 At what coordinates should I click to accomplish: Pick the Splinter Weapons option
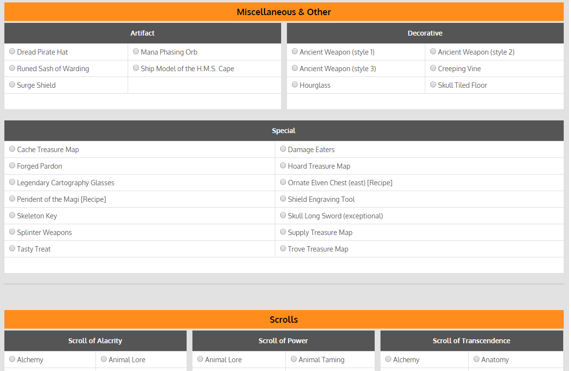(12, 232)
